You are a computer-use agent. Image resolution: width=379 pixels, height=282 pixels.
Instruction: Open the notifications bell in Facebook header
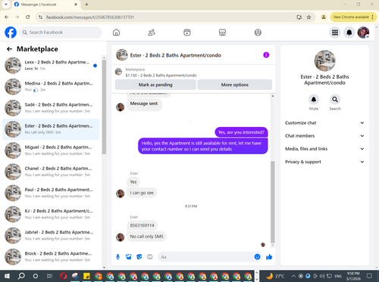349,33
